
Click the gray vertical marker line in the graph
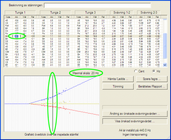(x=53, y=104)
